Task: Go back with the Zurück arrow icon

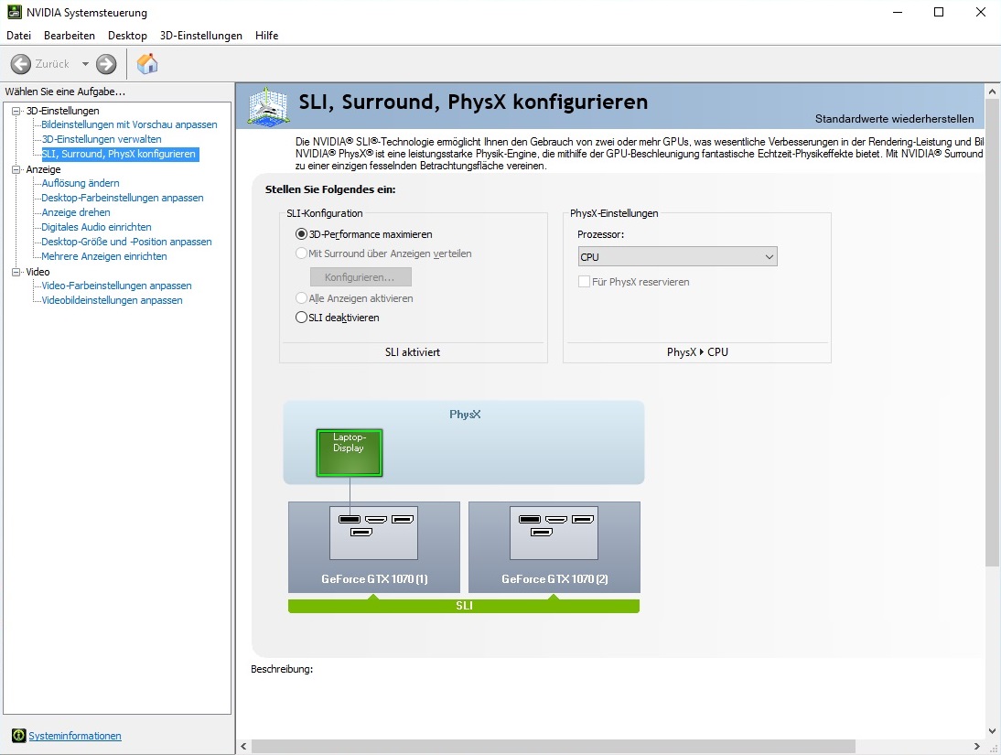Action: [x=20, y=64]
